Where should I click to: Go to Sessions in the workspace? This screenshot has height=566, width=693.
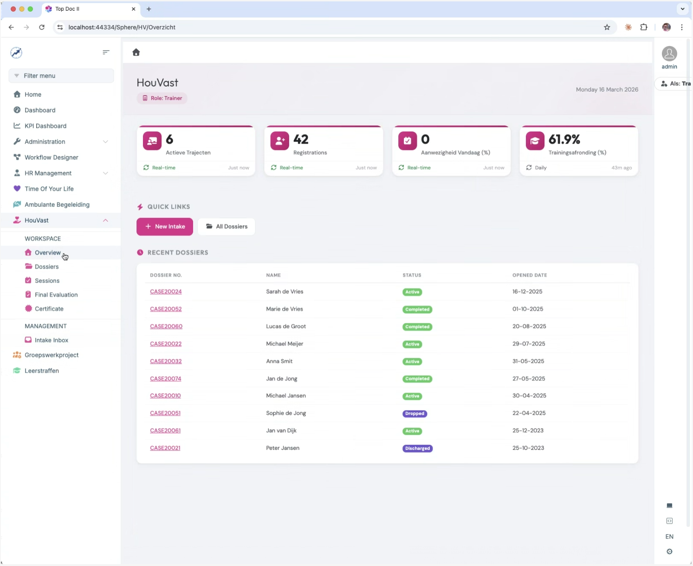point(47,281)
